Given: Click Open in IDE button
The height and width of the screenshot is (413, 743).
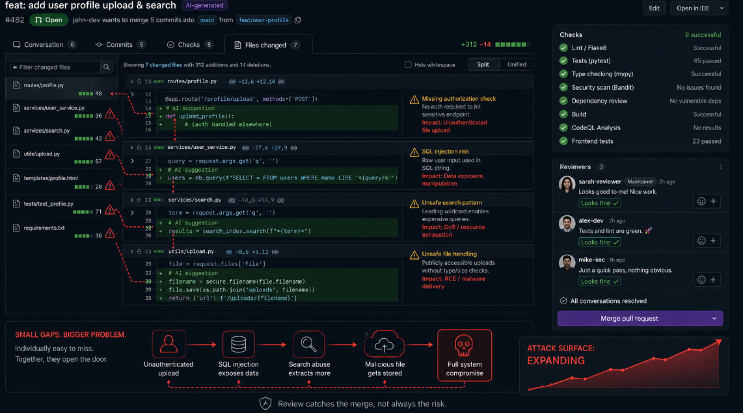Looking at the screenshot, I should pos(693,8).
